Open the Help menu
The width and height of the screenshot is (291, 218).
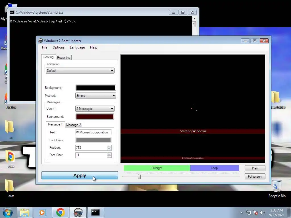pos(93,47)
